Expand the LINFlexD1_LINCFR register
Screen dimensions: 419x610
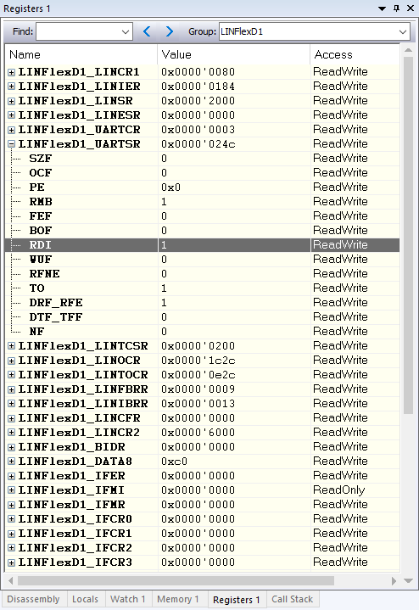(x=12, y=418)
